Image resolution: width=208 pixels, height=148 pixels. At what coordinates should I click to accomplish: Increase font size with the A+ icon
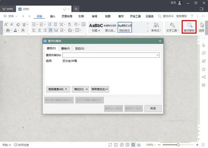pyautogui.click(x=6, y=24)
